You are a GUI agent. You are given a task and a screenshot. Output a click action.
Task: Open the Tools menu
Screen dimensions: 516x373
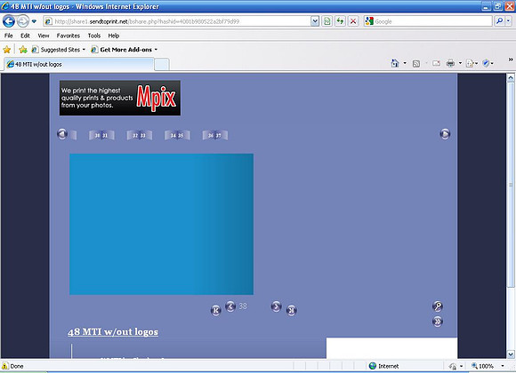click(94, 36)
